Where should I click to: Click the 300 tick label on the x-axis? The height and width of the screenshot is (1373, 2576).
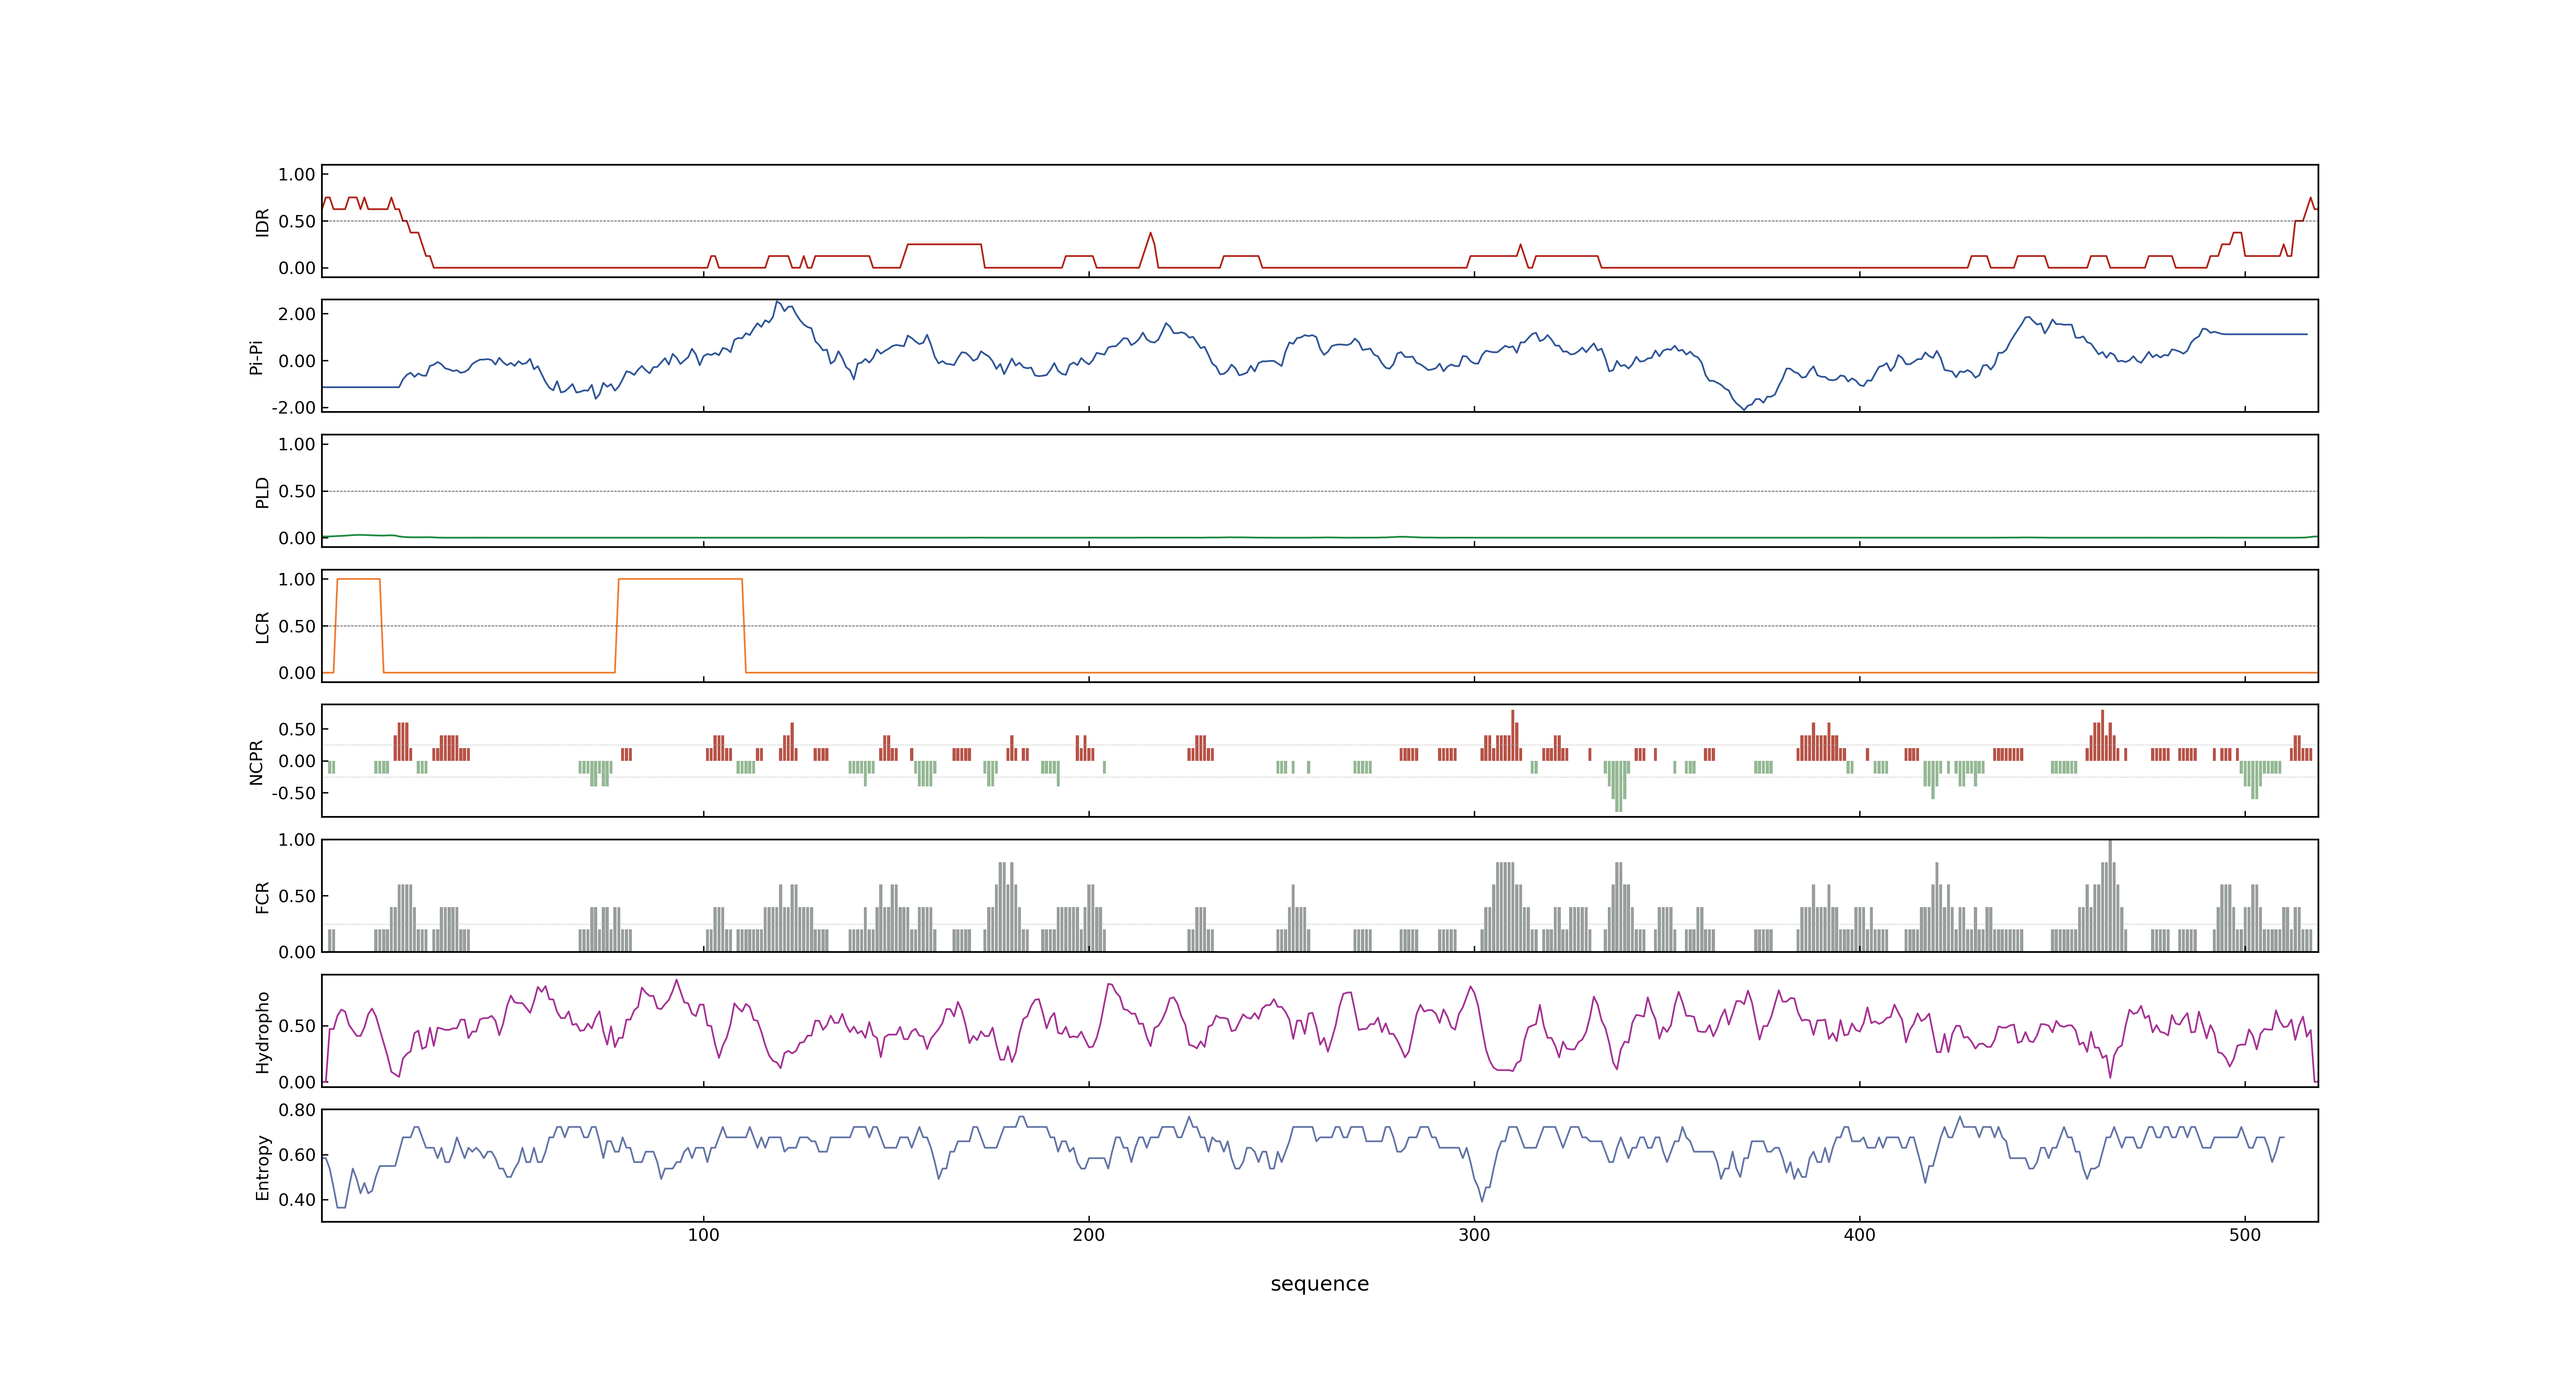pos(1474,1235)
